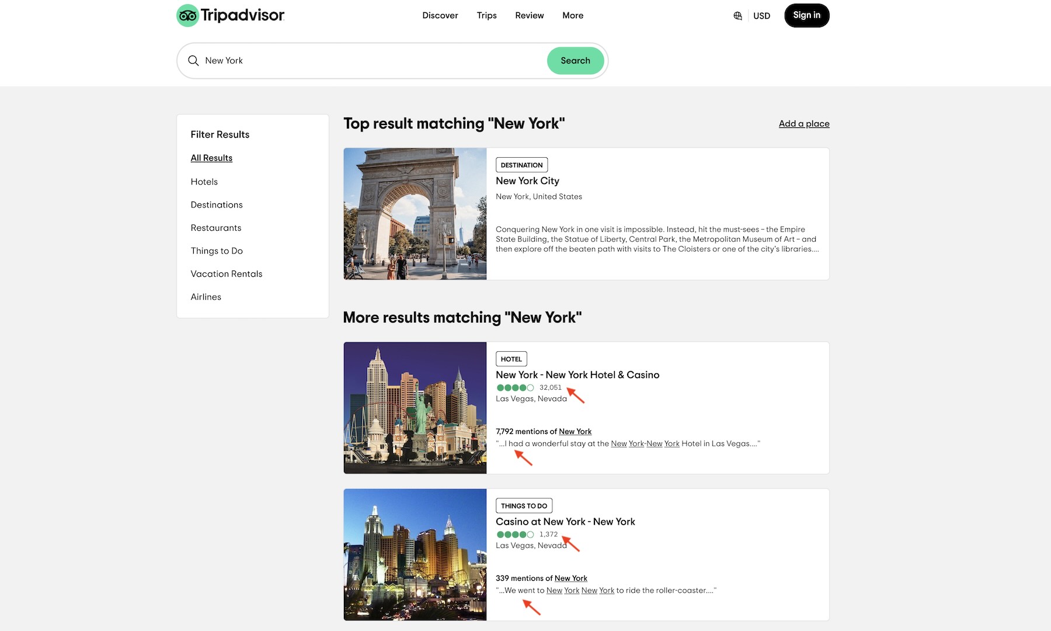
Task: Open the USD currency selector
Action: click(x=761, y=16)
